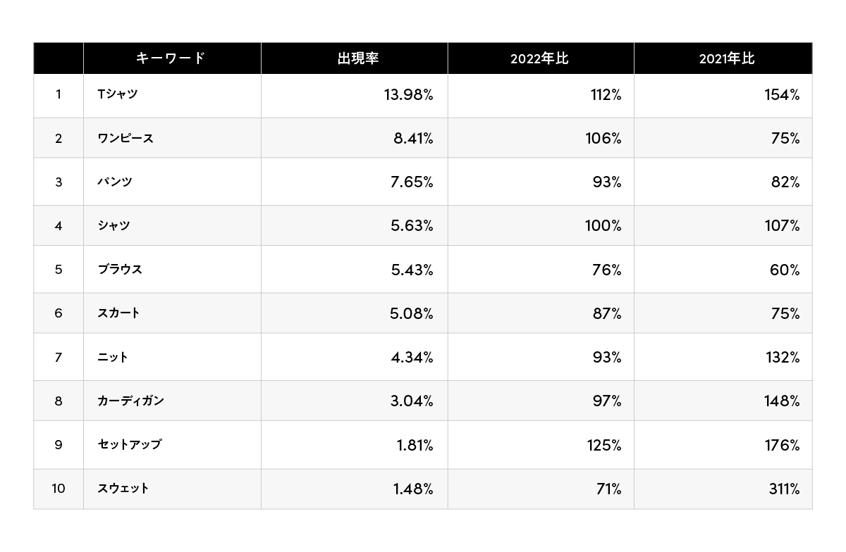The height and width of the screenshot is (552, 846).
Task: Click the 148% value for カーディガン
Action: (783, 401)
